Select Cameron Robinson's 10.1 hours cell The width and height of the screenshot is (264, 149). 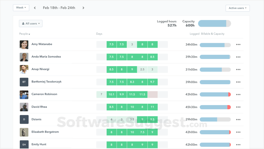point(111,94)
